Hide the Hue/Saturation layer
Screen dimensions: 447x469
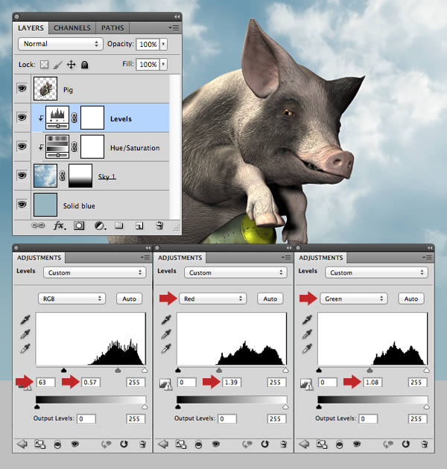pyautogui.click(x=22, y=146)
